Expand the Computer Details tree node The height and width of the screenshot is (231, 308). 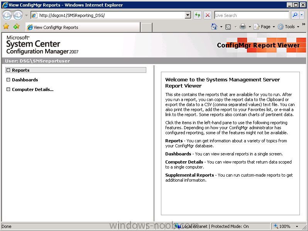tap(8, 89)
